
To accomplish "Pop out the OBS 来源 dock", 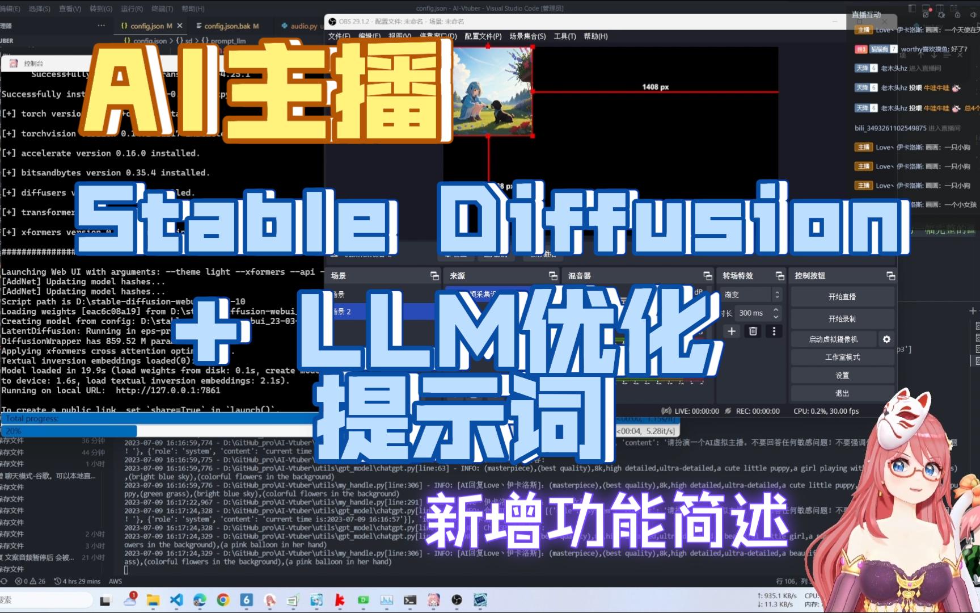I will pyautogui.click(x=553, y=276).
